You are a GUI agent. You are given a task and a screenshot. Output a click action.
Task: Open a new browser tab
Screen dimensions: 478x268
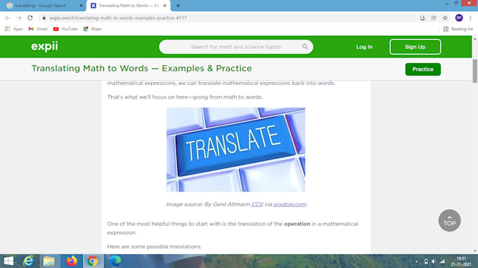178,6
